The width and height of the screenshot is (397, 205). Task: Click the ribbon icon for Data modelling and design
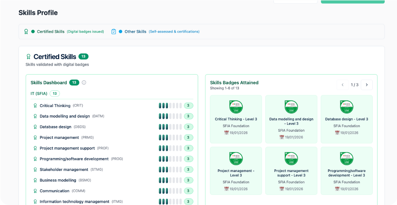pyautogui.click(x=35, y=116)
